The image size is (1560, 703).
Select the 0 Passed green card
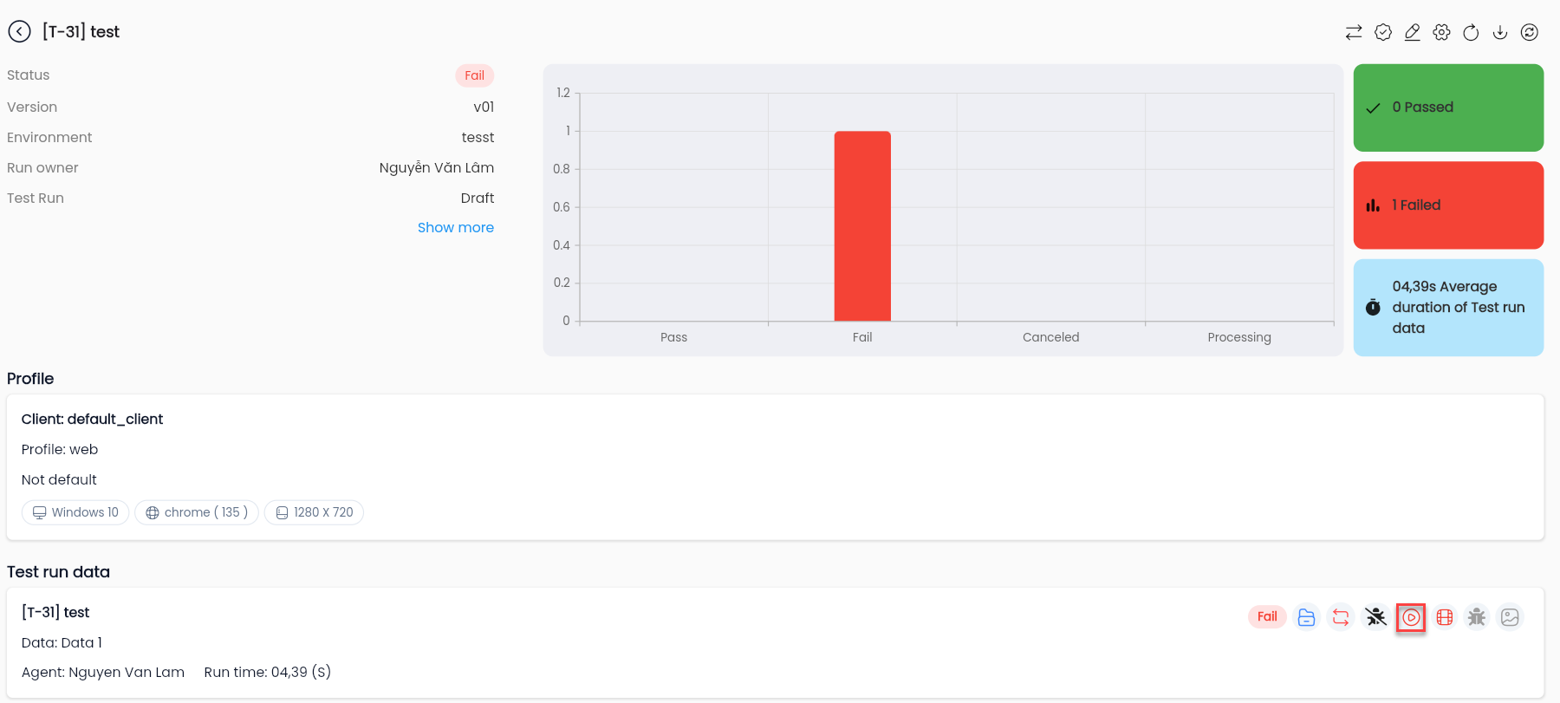pyautogui.click(x=1448, y=107)
